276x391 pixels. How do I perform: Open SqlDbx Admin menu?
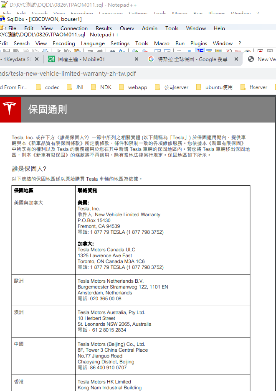149,28
